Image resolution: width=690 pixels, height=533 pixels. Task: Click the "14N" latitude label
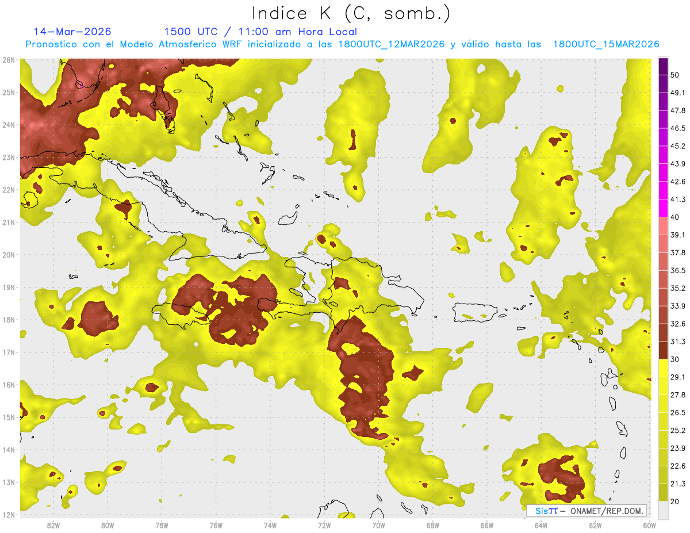[8, 450]
